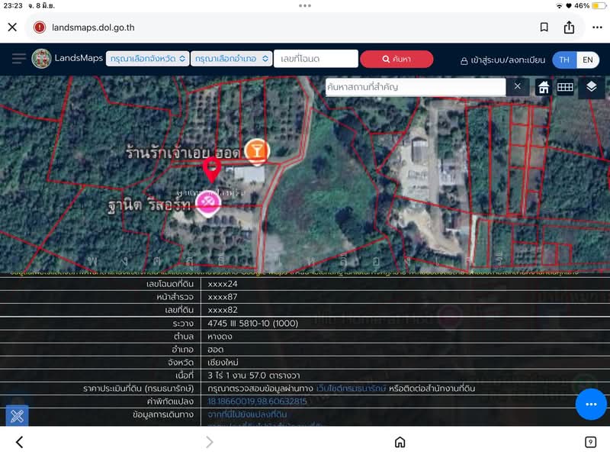The image size is (610, 458).
Task: Tap the battery indicator in status bar
Action: (598, 6)
